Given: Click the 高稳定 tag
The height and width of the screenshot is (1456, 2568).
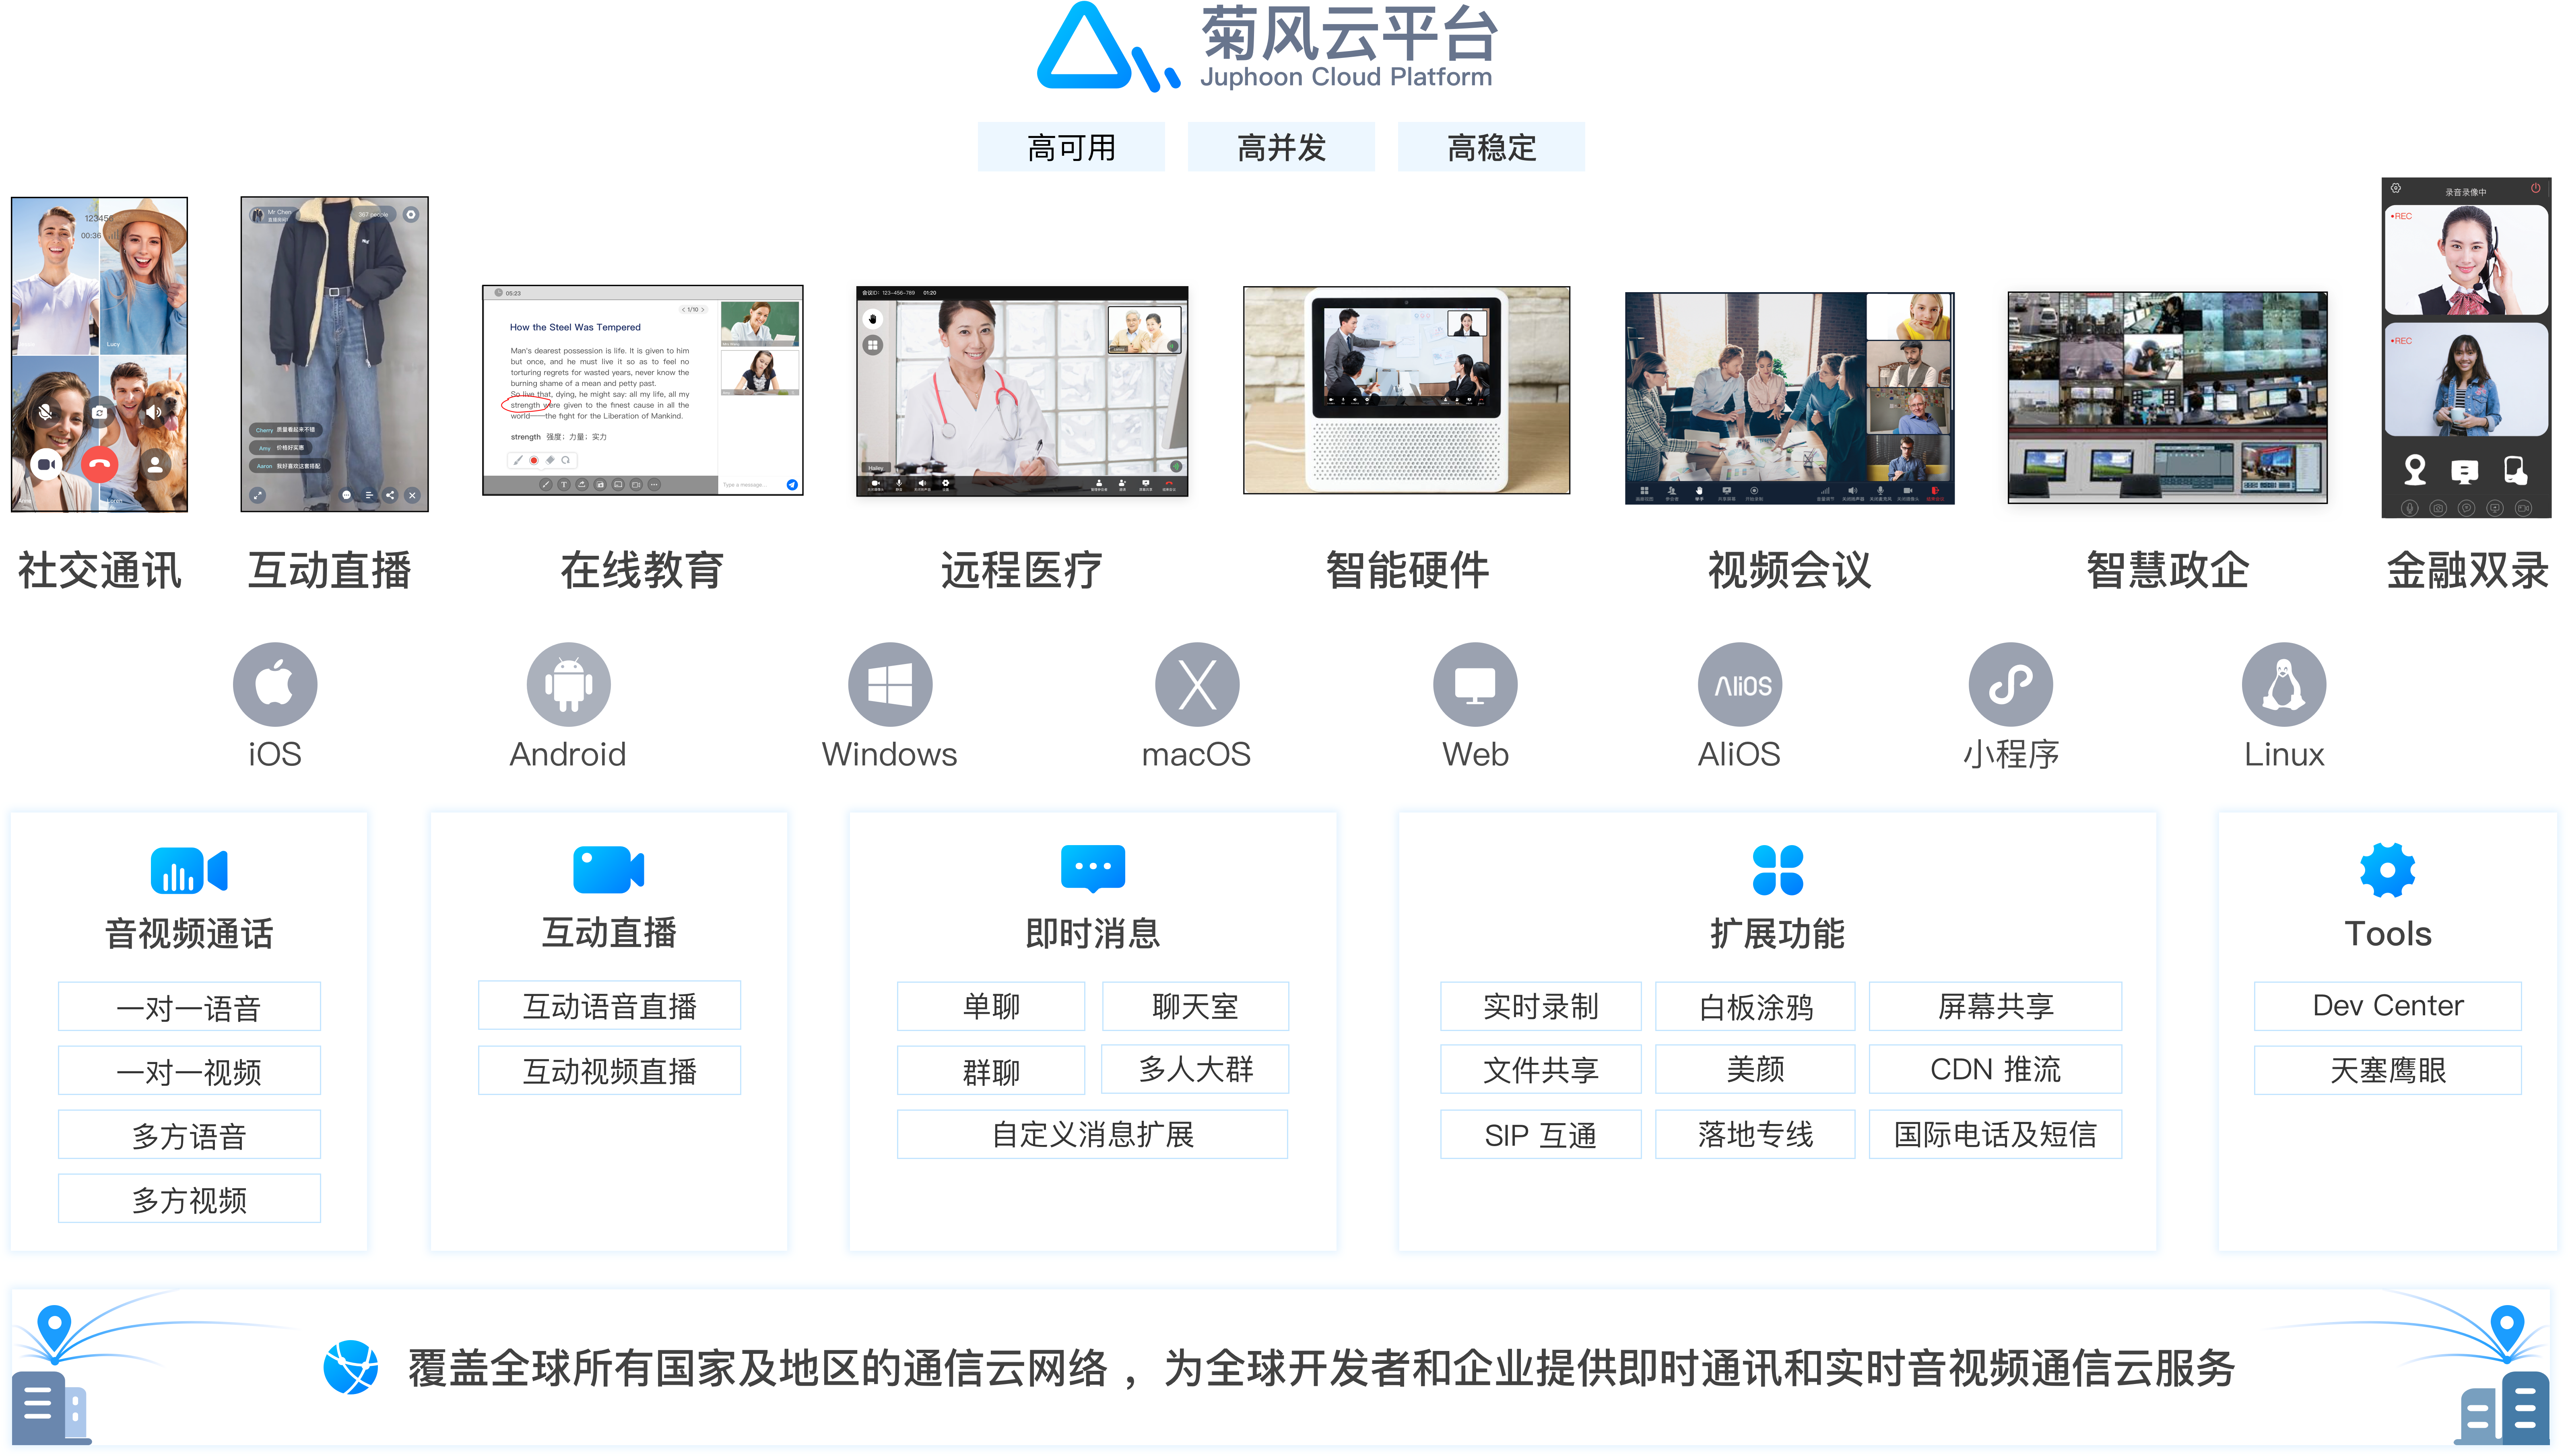Looking at the screenshot, I should tap(1491, 147).
